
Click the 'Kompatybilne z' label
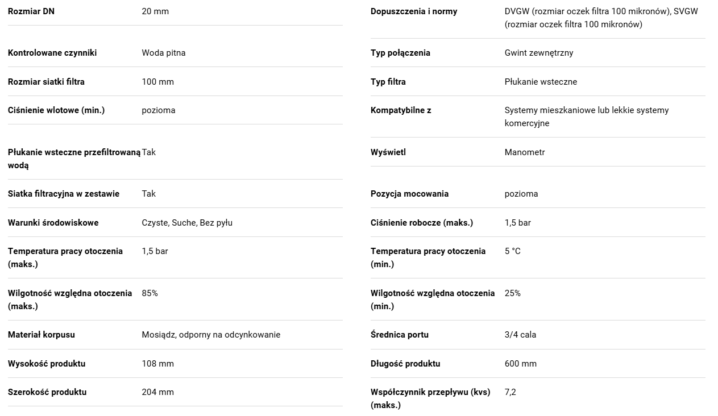click(401, 110)
